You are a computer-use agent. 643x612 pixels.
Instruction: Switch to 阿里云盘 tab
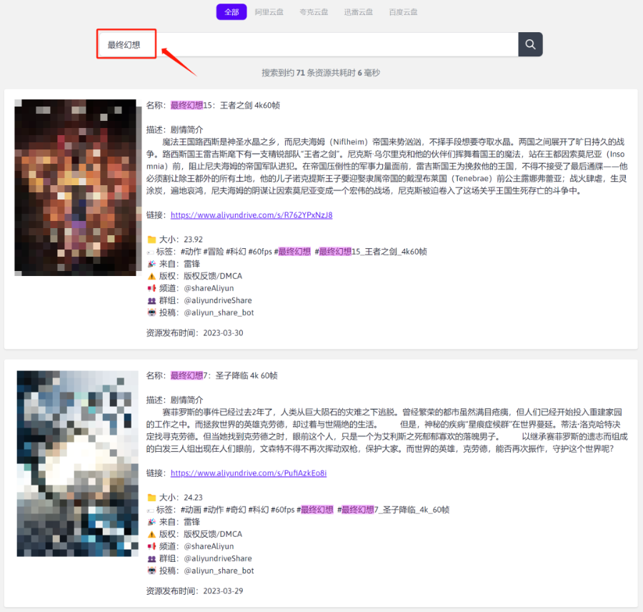pyautogui.click(x=269, y=12)
